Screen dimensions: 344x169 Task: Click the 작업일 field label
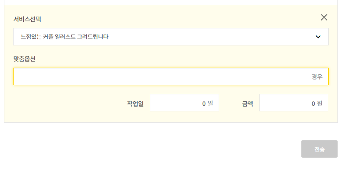click(x=135, y=103)
